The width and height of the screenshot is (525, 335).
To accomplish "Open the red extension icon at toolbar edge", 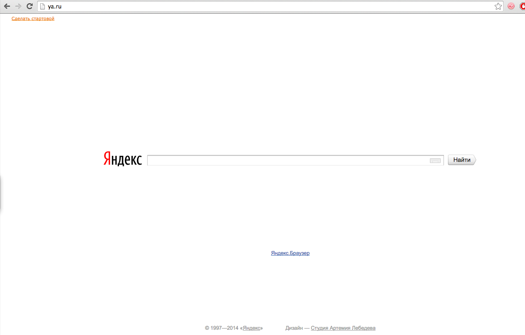I will tap(522, 6).
